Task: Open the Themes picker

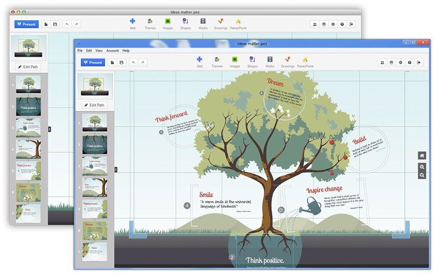Action: [217, 61]
